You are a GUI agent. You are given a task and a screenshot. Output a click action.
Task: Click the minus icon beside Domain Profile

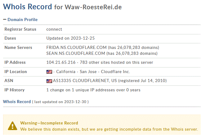coord(5,20)
